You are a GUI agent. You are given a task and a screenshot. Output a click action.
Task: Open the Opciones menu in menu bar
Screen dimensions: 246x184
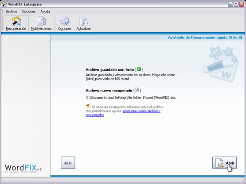tap(29, 11)
